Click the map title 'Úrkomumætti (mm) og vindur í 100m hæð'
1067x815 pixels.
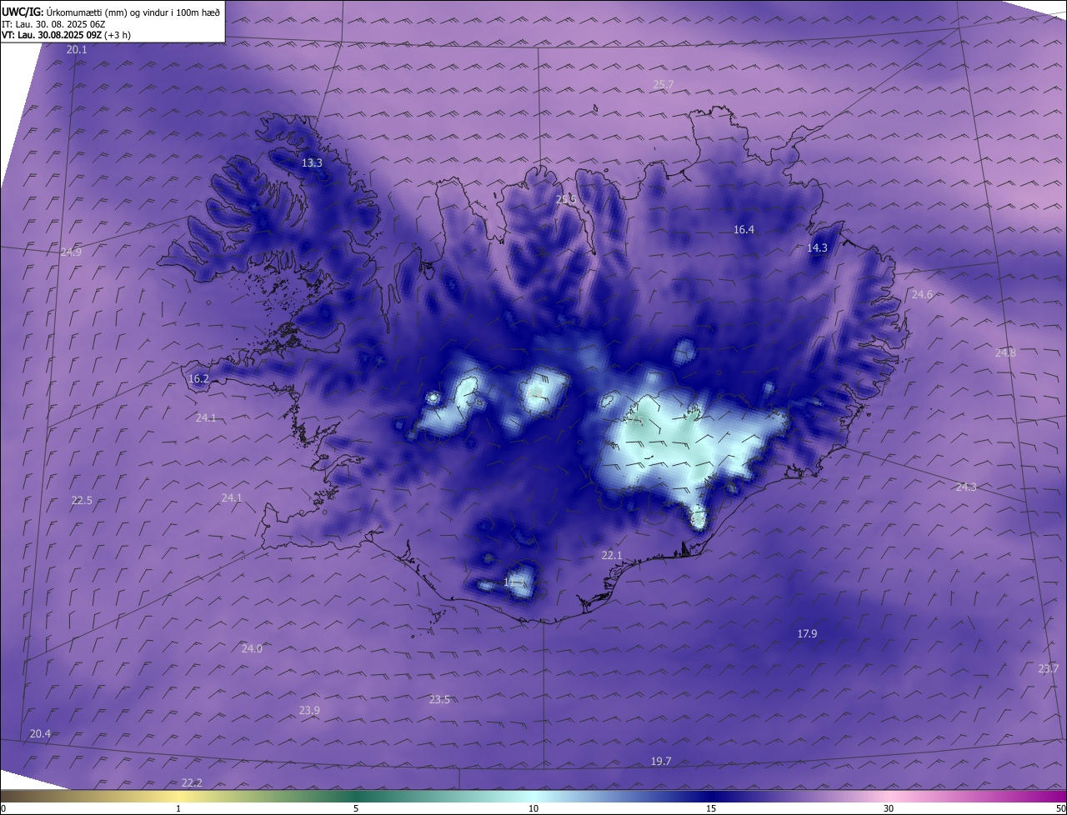[x=133, y=12]
